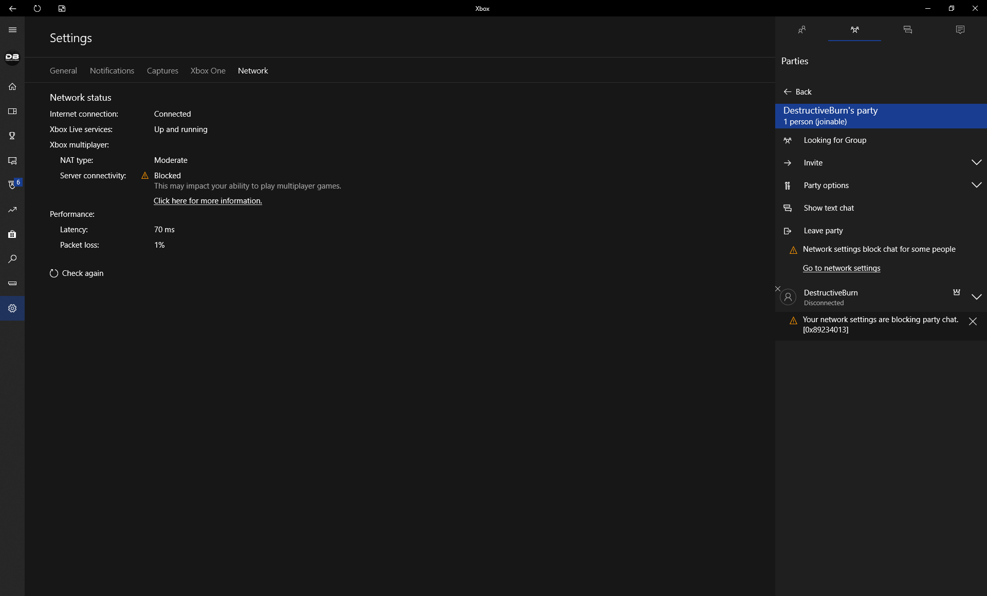Expand DestructiveBurn member options chevron
Screen dimensions: 987x596
point(976,297)
